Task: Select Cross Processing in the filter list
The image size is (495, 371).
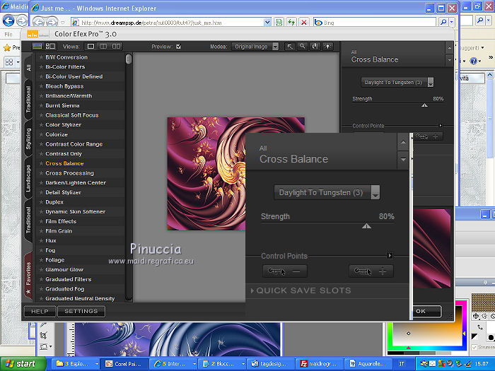Action: click(x=69, y=173)
